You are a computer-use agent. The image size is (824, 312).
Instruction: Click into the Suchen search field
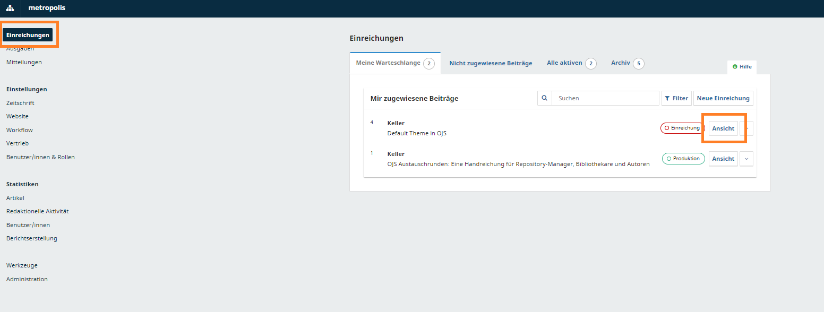click(605, 98)
